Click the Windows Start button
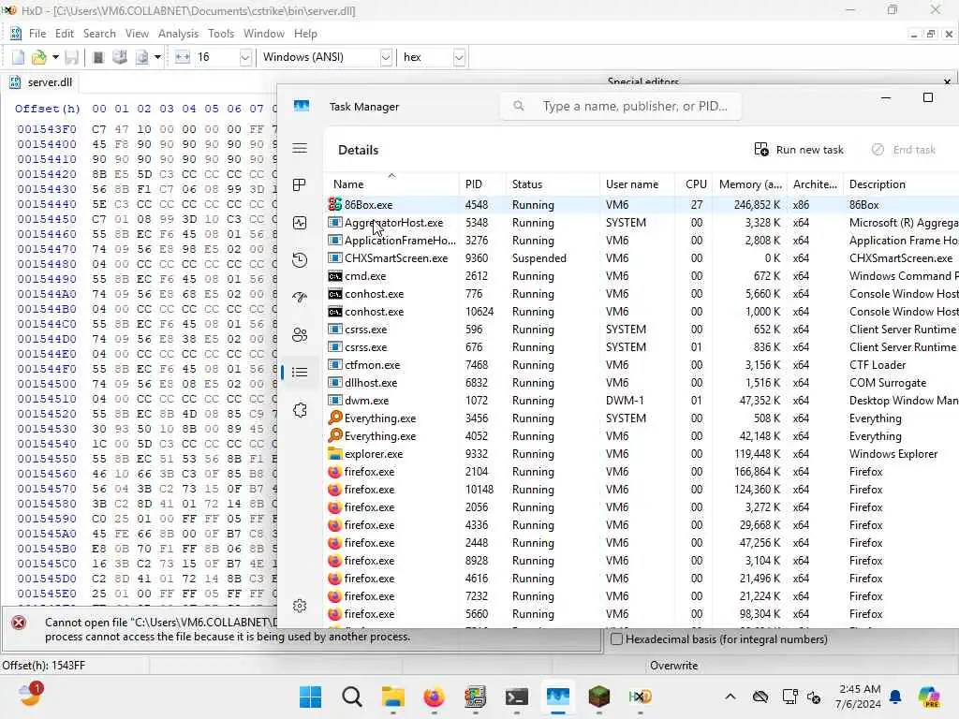 point(310,697)
